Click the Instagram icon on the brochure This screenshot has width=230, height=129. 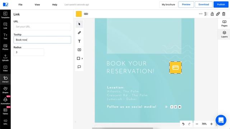click(176, 107)
